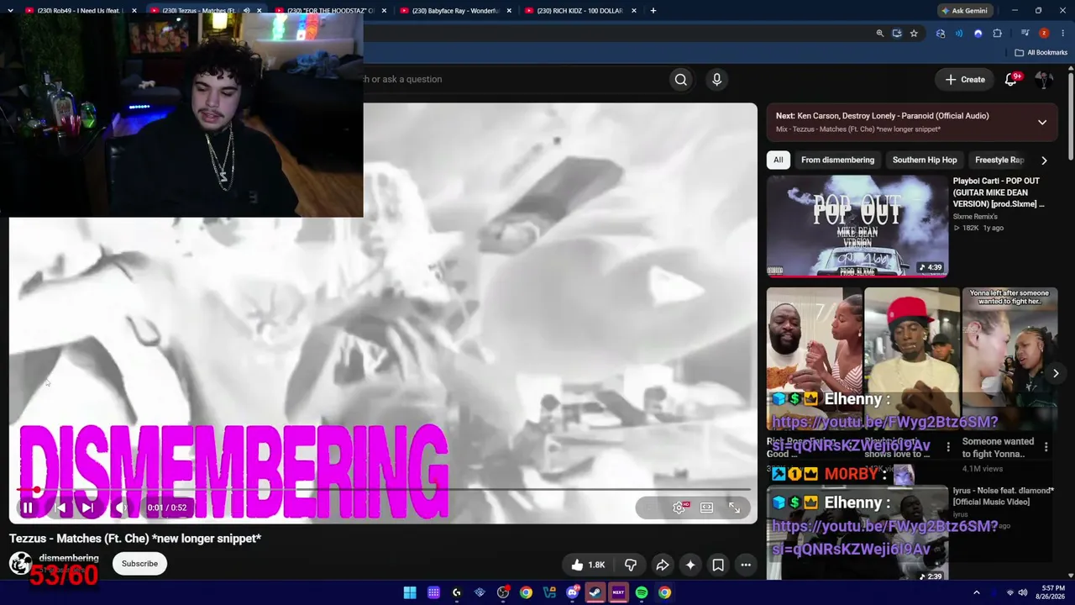
Task: Show hidden system tray icons
Action: tap(976, 592)
